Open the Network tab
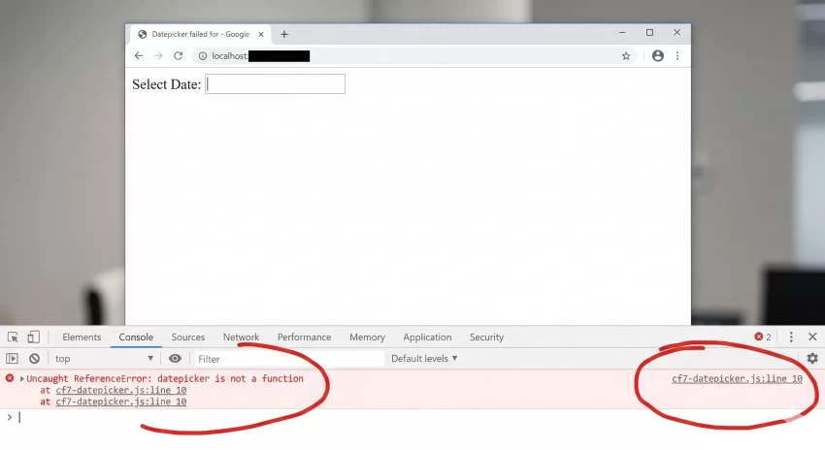 241,337
